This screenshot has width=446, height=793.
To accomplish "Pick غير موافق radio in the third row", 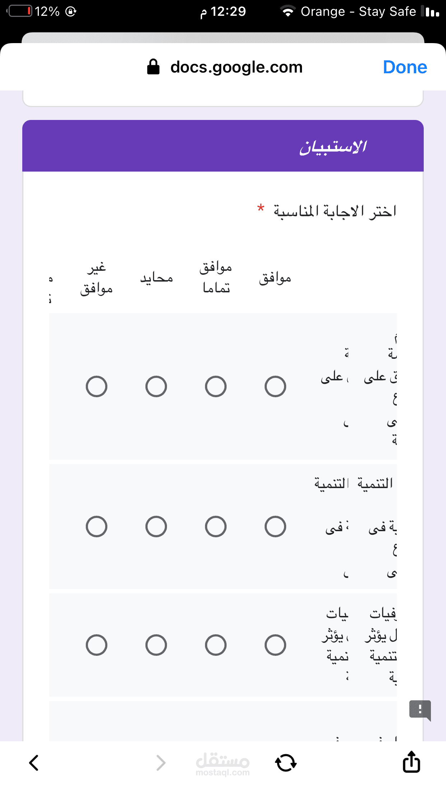I will [97, 645].
